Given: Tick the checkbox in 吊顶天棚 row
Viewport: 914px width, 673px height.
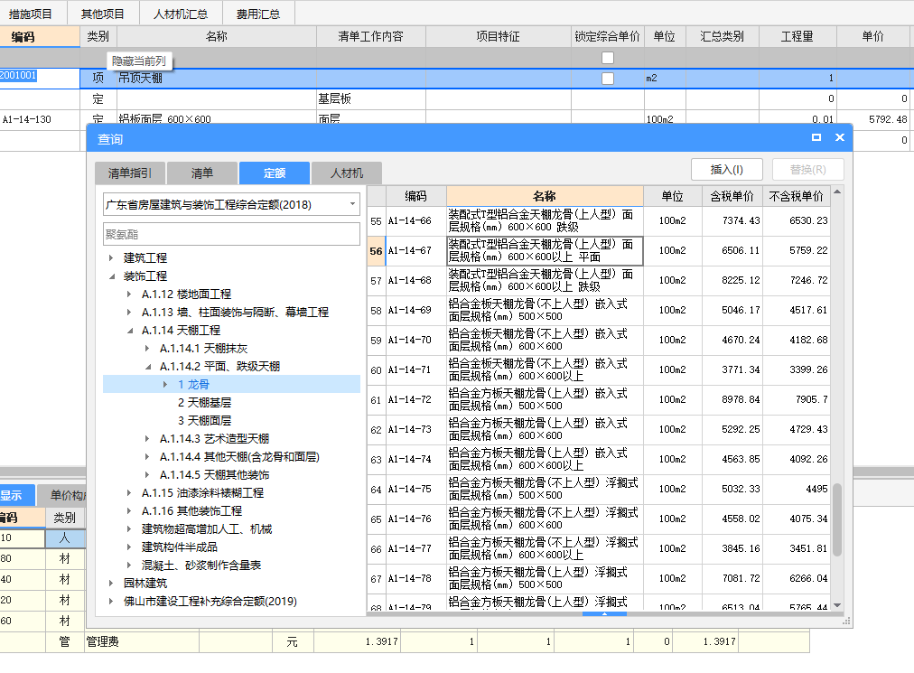Looking at the screenshot, I should coord(608,79).
